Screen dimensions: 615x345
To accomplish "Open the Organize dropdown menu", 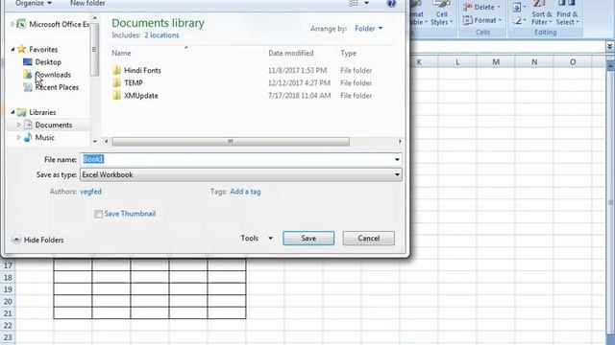I will click(x=34, y=4).
